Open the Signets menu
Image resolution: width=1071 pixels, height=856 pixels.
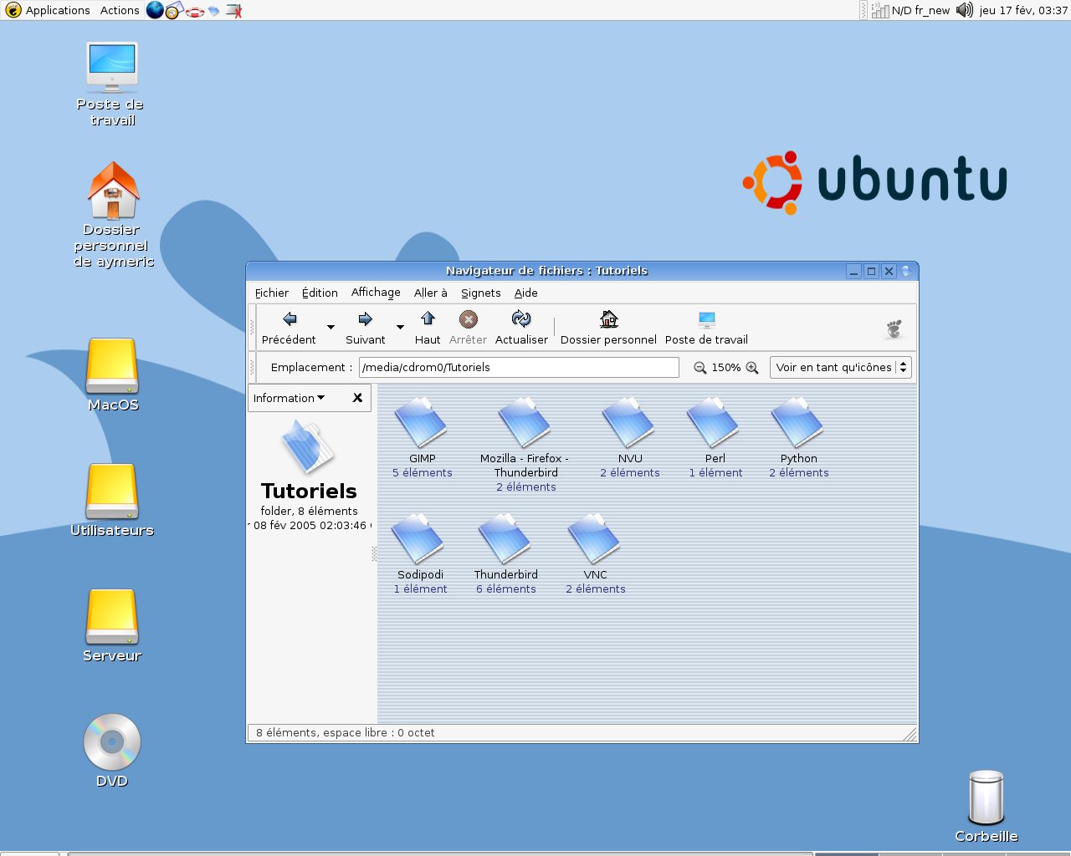pyautogui.click(x=480, y=293)
